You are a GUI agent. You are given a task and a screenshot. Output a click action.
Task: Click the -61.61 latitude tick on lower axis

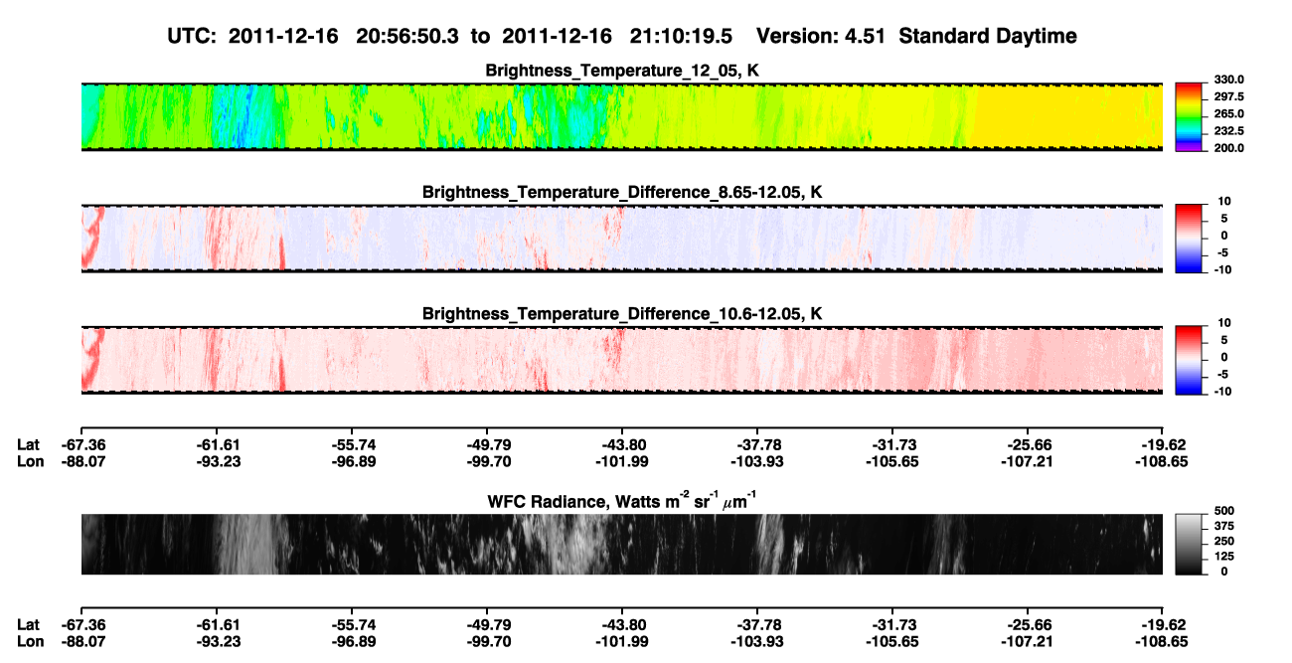(216, 624)
